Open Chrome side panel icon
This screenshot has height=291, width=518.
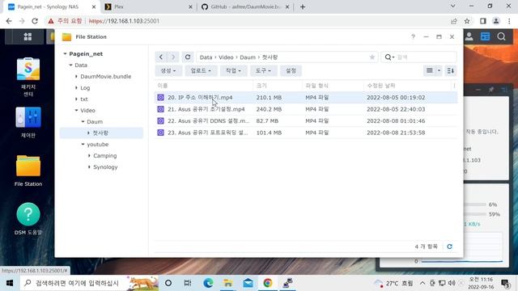click(x=482, y=21)
